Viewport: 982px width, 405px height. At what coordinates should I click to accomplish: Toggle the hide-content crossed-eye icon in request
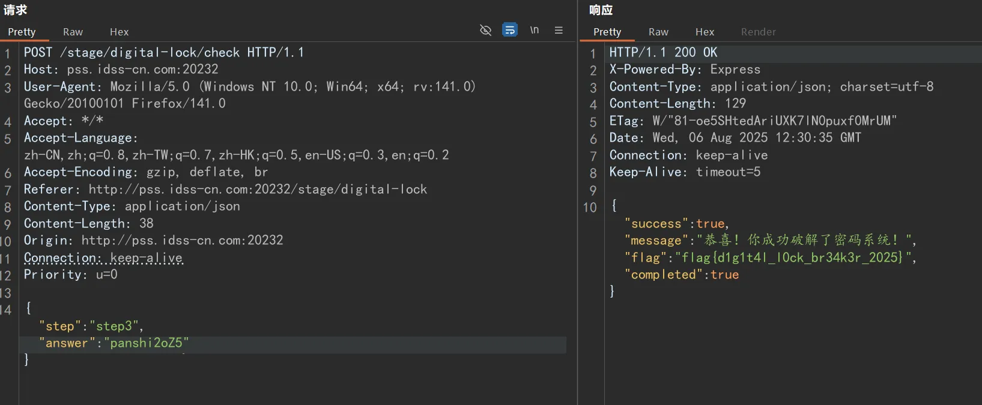[x=485, y=30]
